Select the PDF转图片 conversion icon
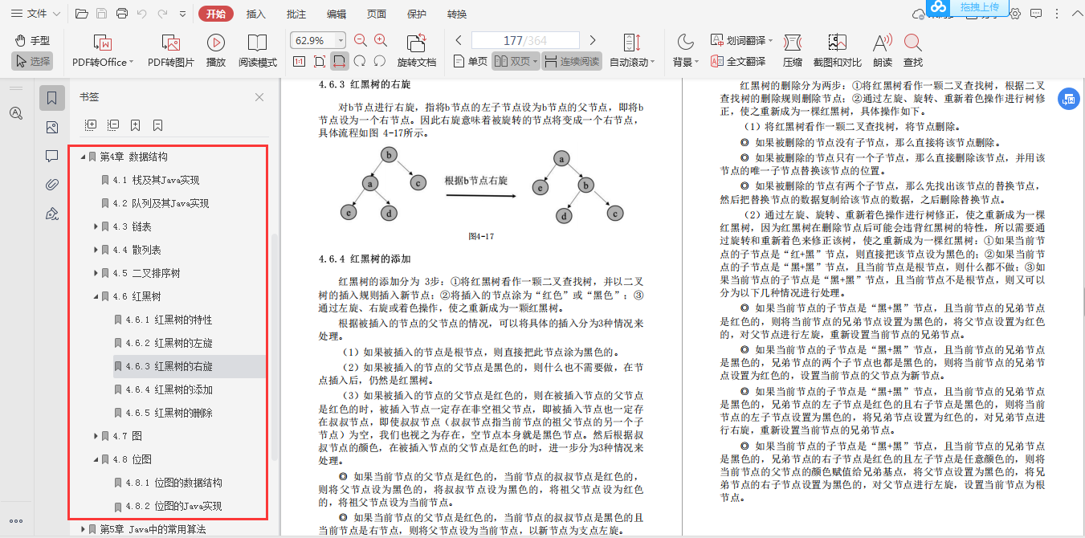 click(x=170, y=50)
